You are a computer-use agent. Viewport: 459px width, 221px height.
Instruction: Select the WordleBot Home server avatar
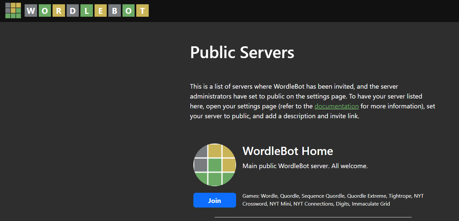(x=215, y=165)
